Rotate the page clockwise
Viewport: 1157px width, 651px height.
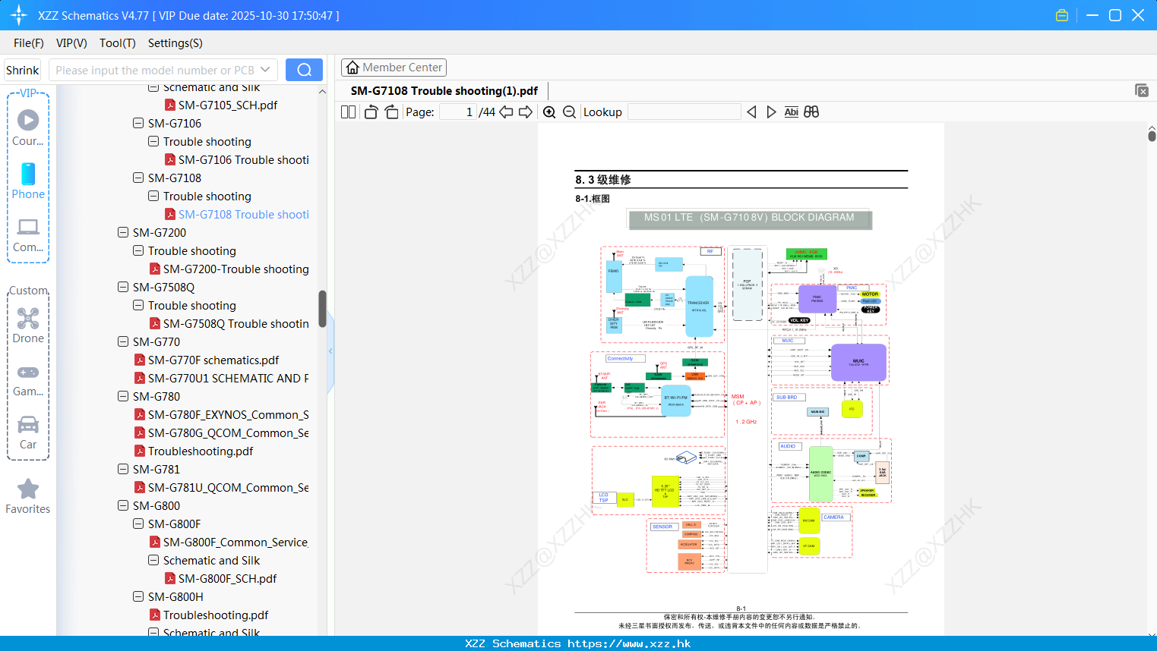pos(391,112)
